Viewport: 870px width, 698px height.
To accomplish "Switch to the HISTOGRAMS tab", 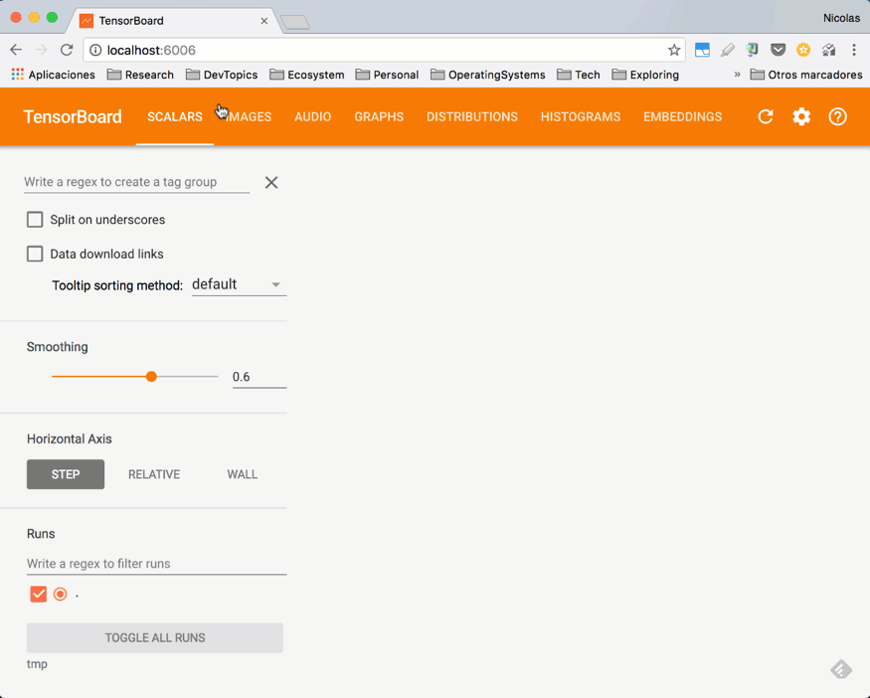I will 580,116.
